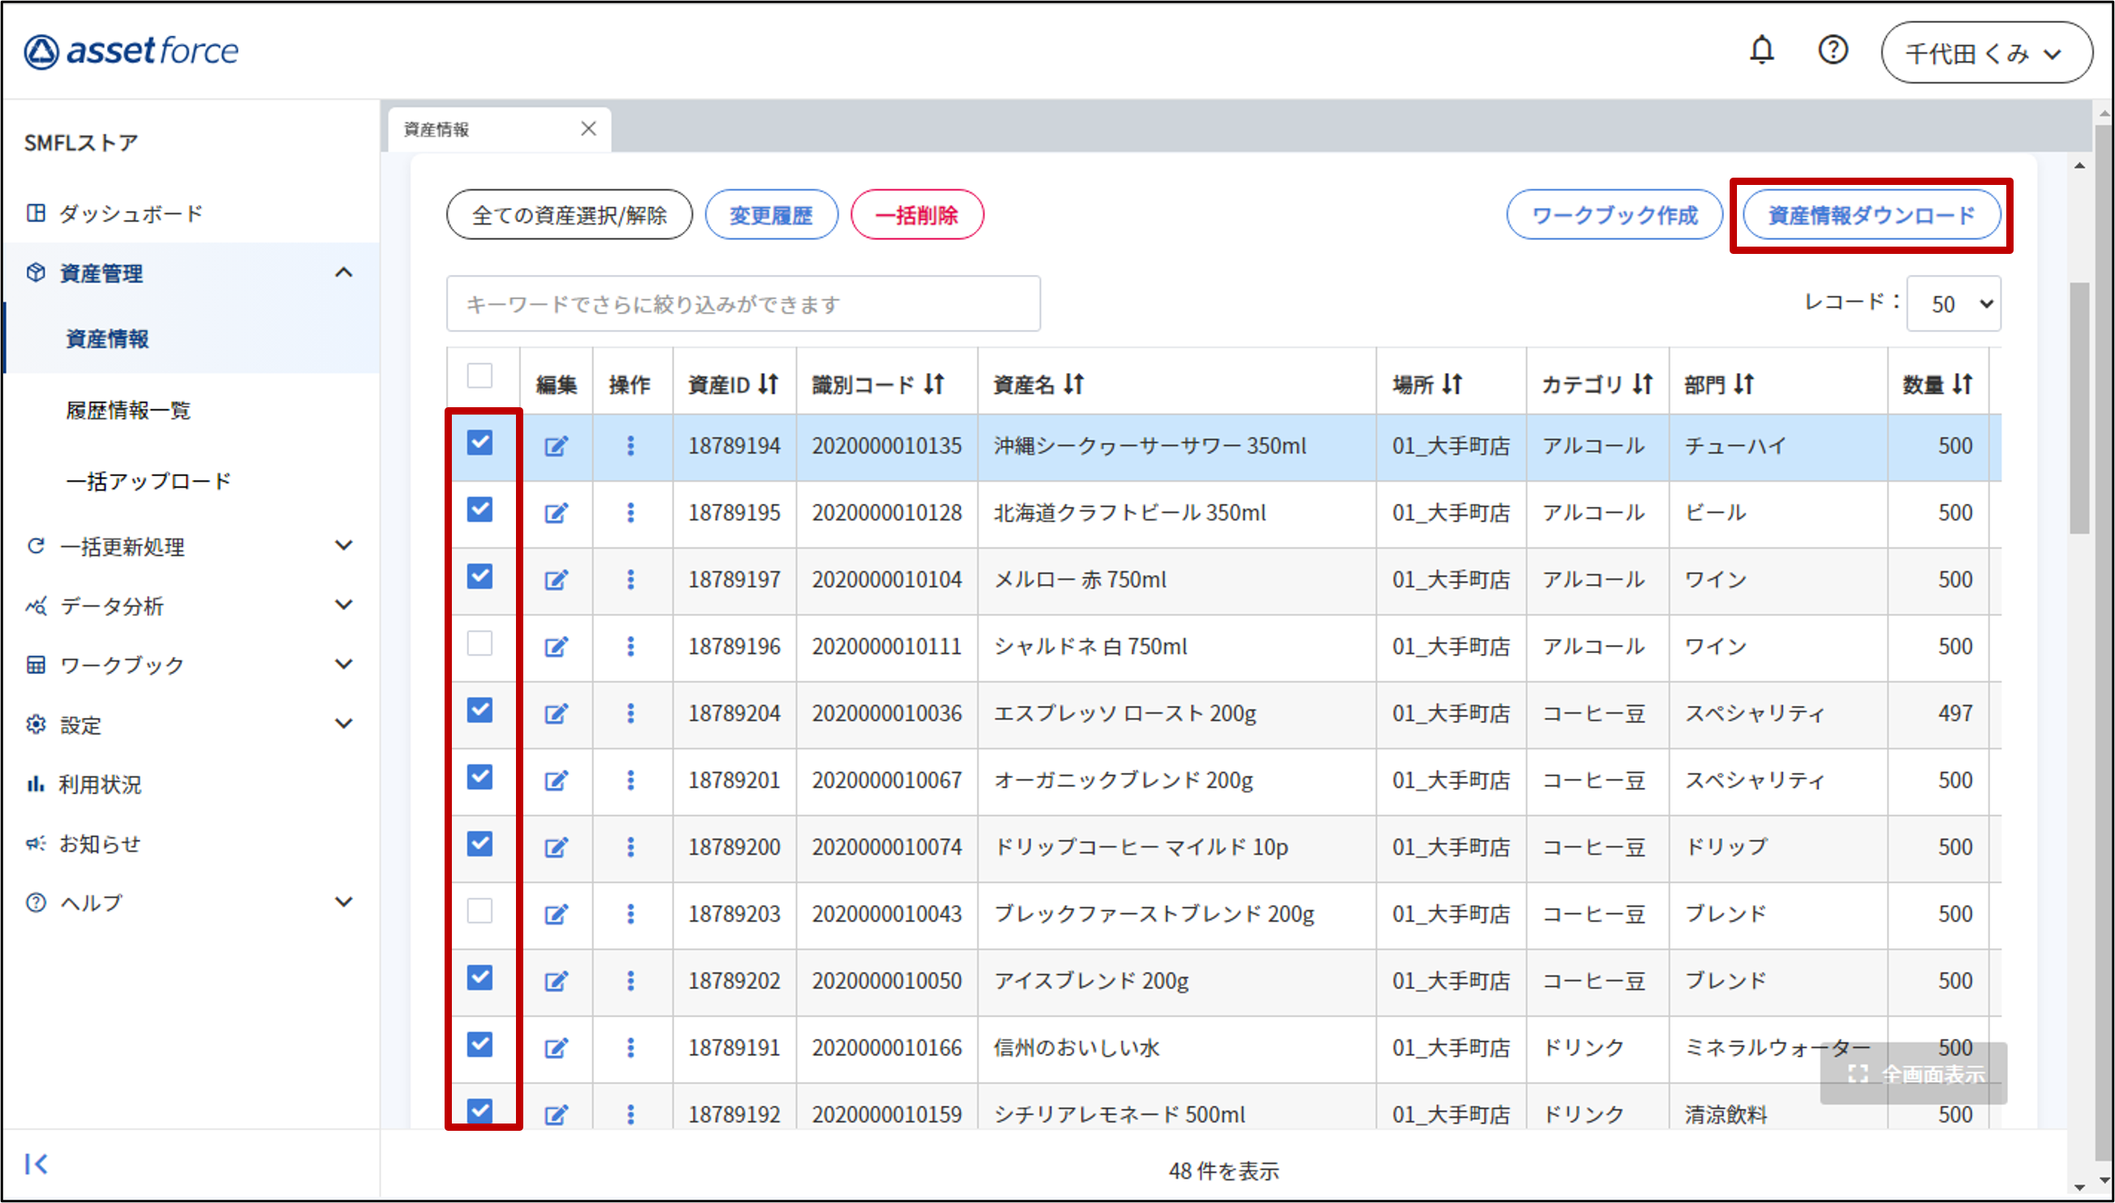Go to ダッシュボード in the sidebar
Viewport: 2115px width, 1203px height.
pos(131,213)
